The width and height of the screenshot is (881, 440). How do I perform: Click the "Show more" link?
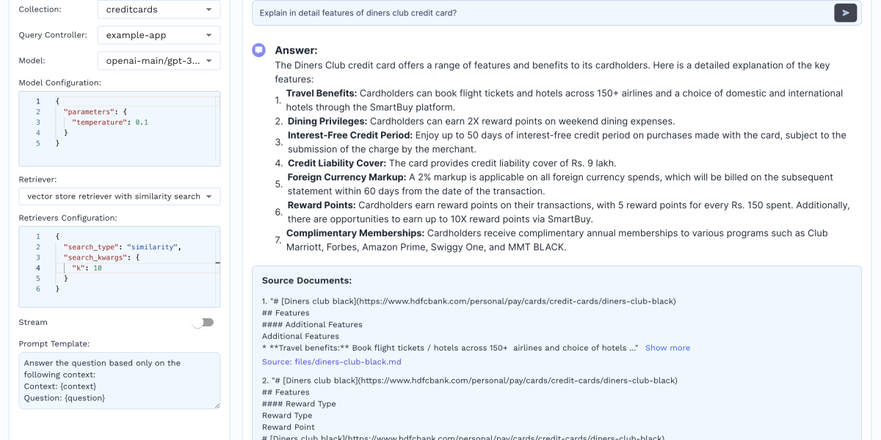pyautogui.click(x=667, y=348)
